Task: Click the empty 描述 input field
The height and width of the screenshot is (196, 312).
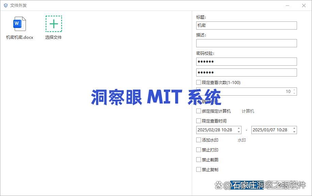Action: [x=246, y=43]
